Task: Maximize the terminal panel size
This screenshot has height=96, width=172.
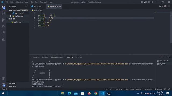Action: click(x=166, y=57)
